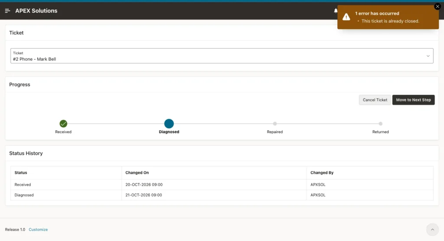Click the Cancel Ticket button
Viewport: 444px width, 241px height.
(x=375, y=100)
